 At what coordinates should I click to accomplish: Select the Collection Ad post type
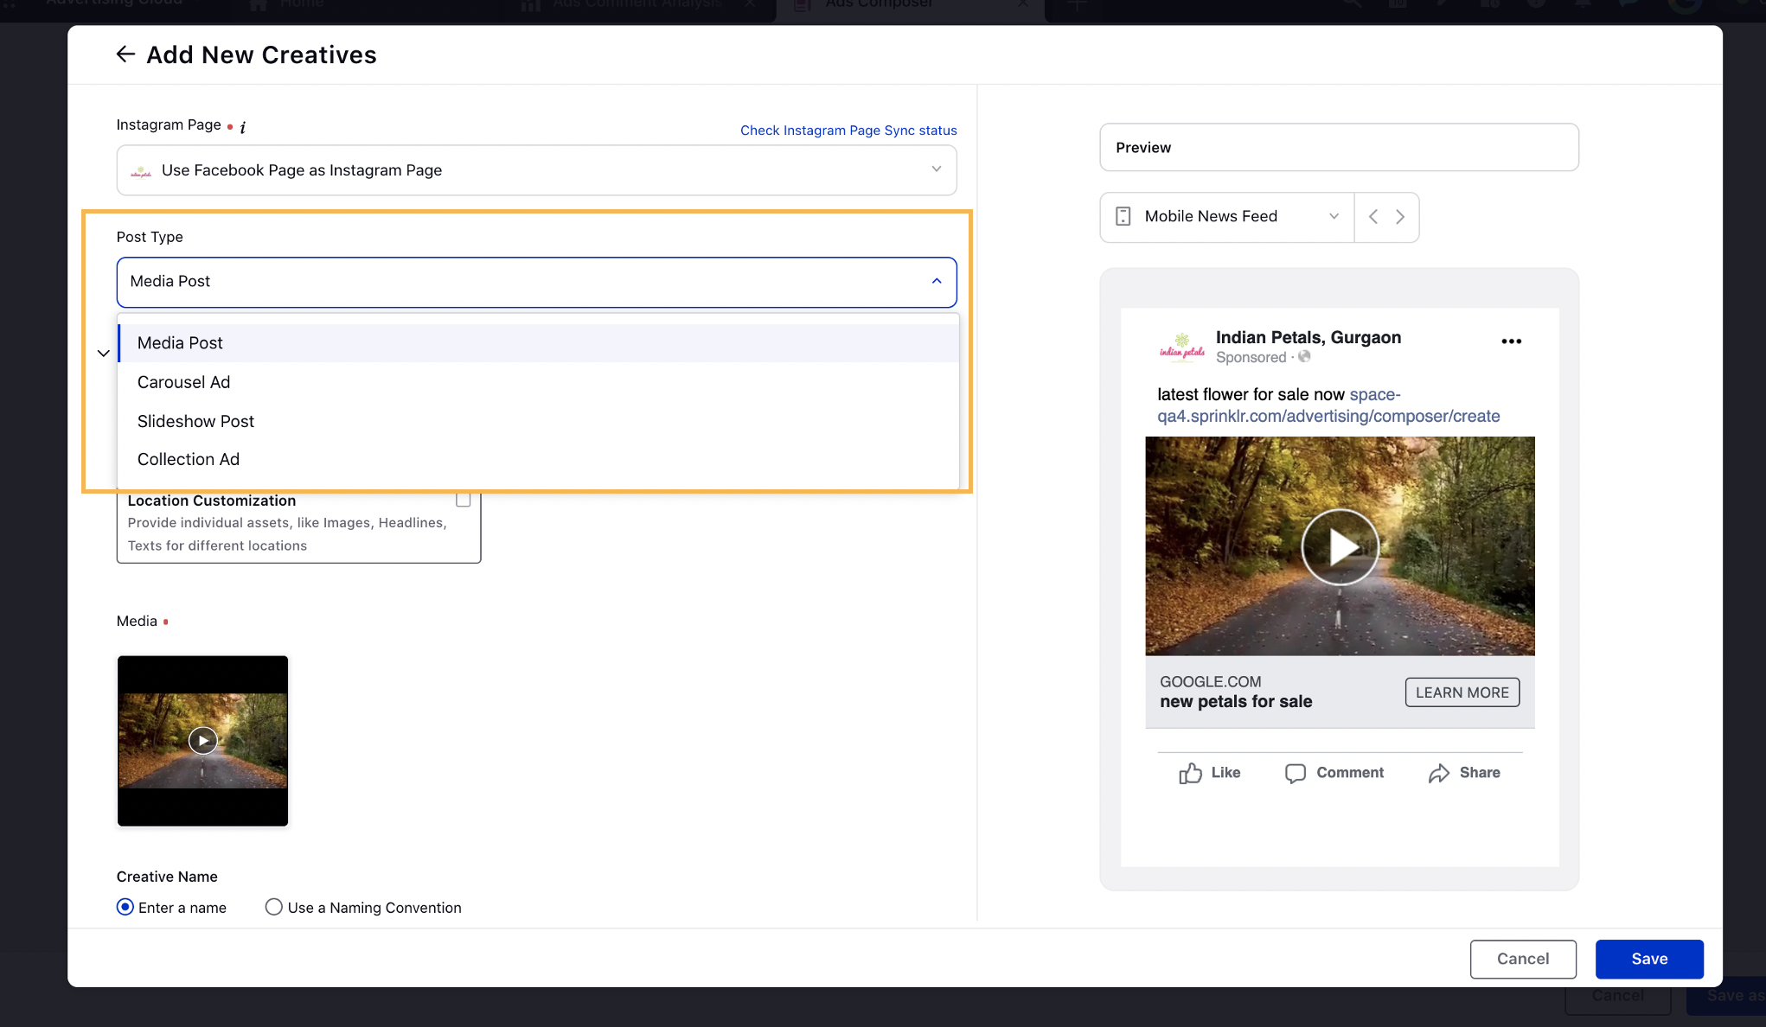tap(189, 458)
